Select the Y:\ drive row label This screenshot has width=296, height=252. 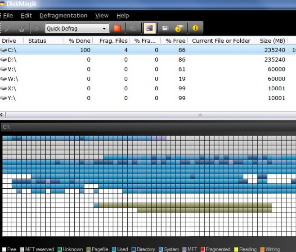click(x=12, y=98)
